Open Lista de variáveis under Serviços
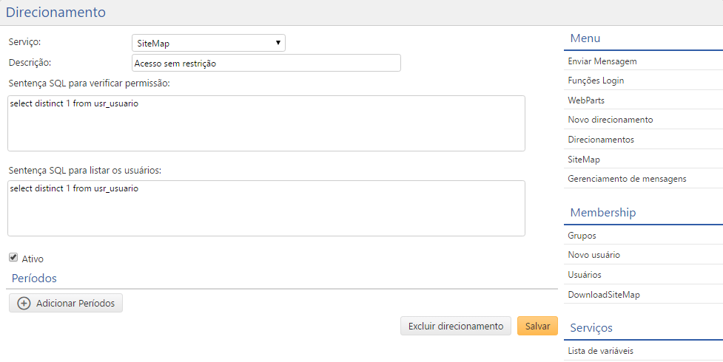Screen dimensions: 723x362 coord(600,351)
